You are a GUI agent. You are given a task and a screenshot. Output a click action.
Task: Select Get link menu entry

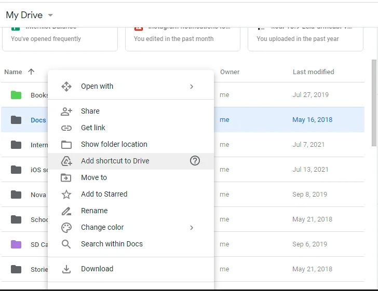[x=131, y=128]
